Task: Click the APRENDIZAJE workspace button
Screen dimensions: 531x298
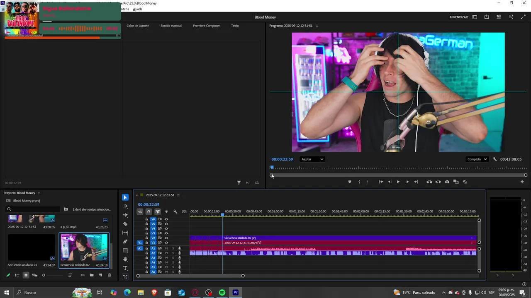Action: [x=459, y=17]
